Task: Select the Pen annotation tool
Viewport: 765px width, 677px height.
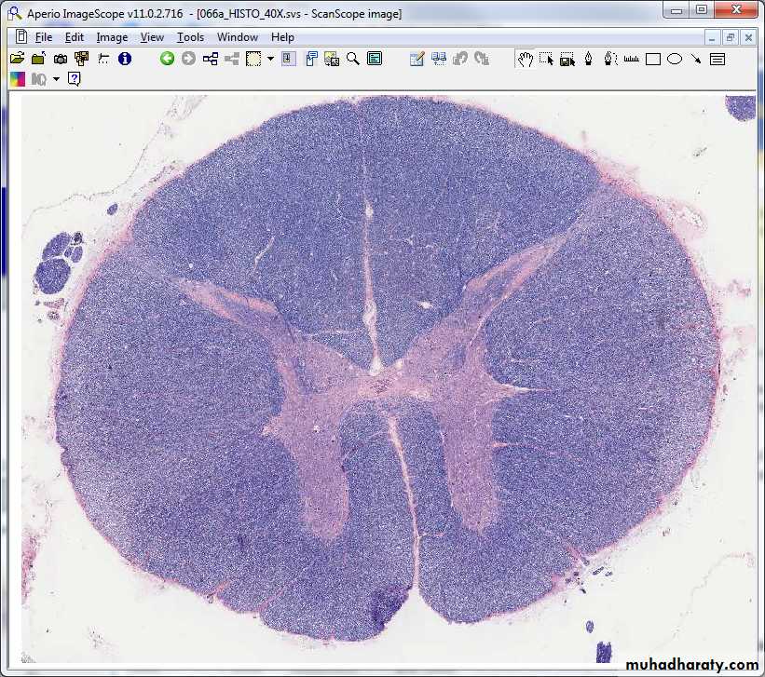Action: point(589,59)
